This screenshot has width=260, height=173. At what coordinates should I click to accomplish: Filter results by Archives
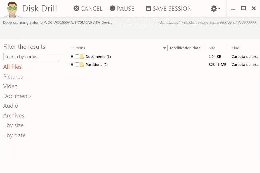(x=14, y=116)
